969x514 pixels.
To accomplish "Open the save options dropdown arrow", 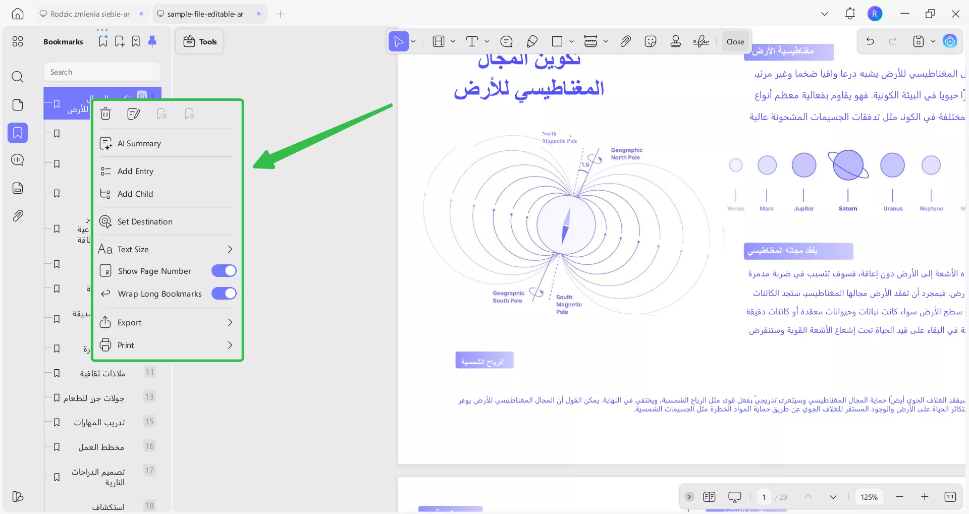I will coord(933,41).
